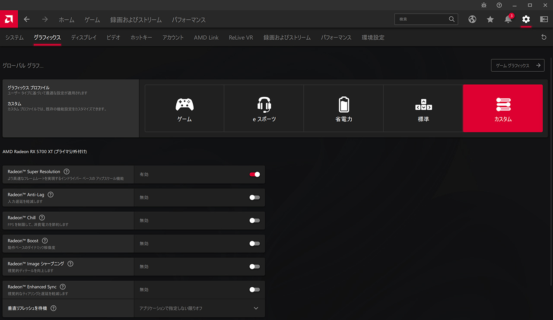Show help for Radeon Boost
553x320 pixels.
(45, 241)
